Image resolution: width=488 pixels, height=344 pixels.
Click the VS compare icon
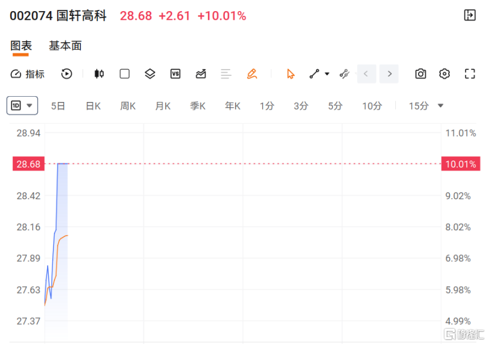tap(176, 74)
